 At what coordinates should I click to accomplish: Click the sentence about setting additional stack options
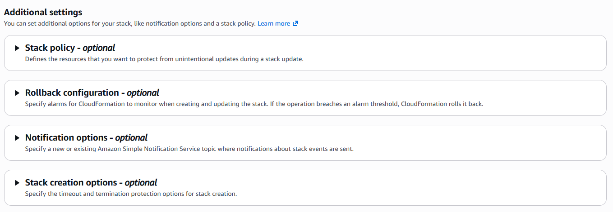(129, 23)
